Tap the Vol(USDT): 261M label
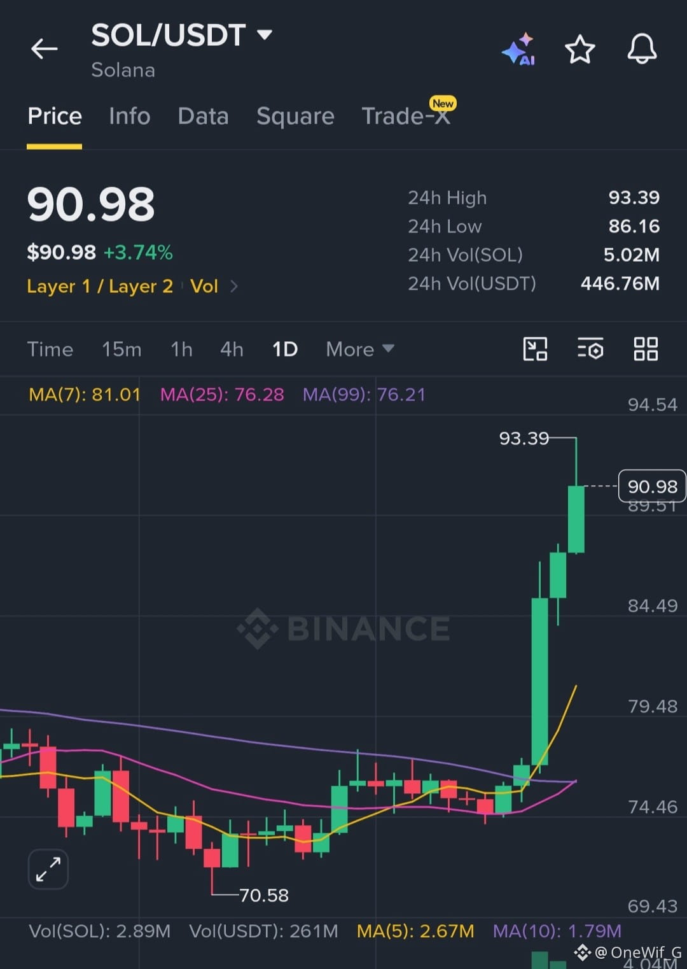Image resolution: width=687 pixels, height=969 pixels. pos(263,931)
